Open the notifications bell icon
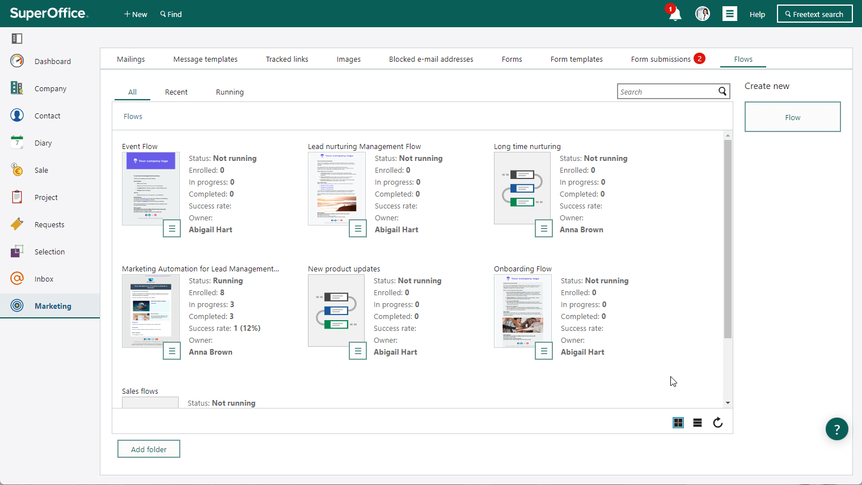Image resolution: width=862 pixels, height=485 pixels. point(674,14)
